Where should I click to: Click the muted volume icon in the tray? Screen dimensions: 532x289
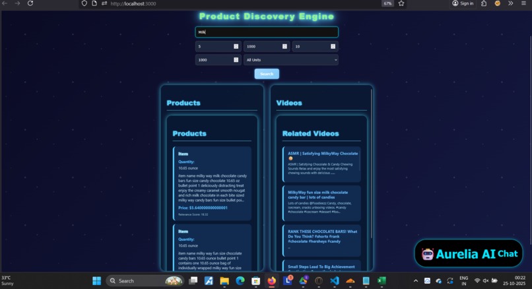(486, 281)
